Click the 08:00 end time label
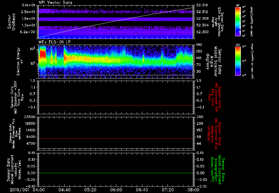Viewport: 279px width, 193px height. [193, 189]
